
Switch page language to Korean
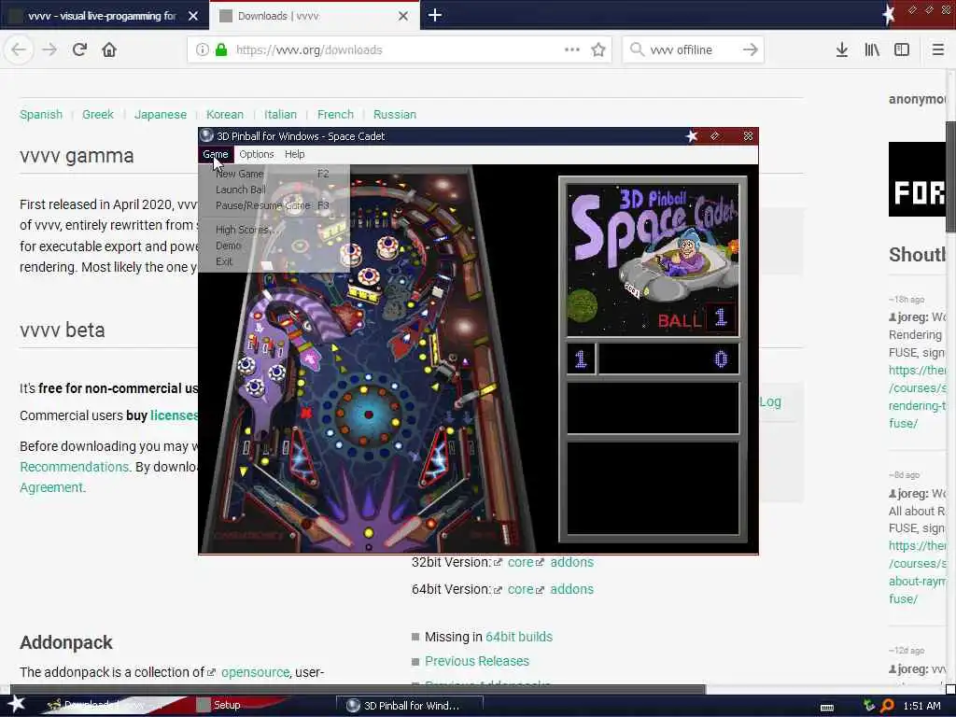[x=224, y=115]
